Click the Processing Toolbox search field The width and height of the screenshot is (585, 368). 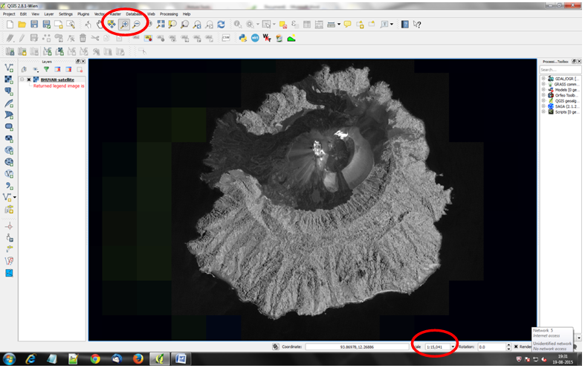560,70
